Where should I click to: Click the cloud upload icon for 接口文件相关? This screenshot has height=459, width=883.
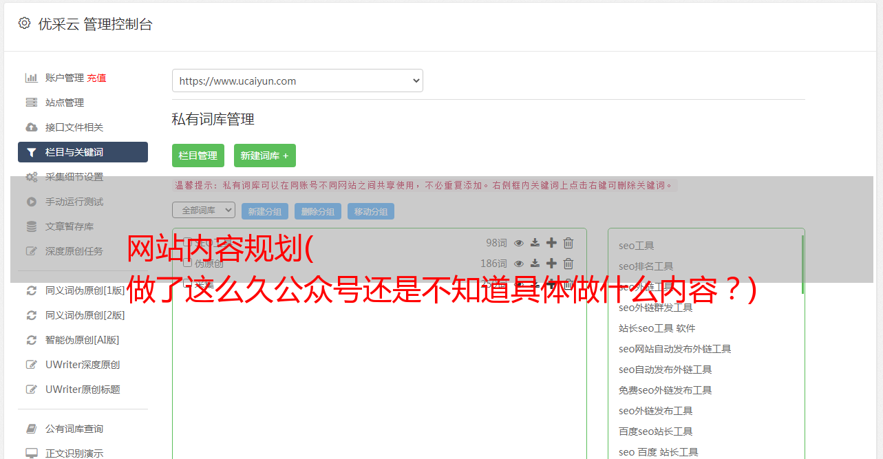click(32, 127)
